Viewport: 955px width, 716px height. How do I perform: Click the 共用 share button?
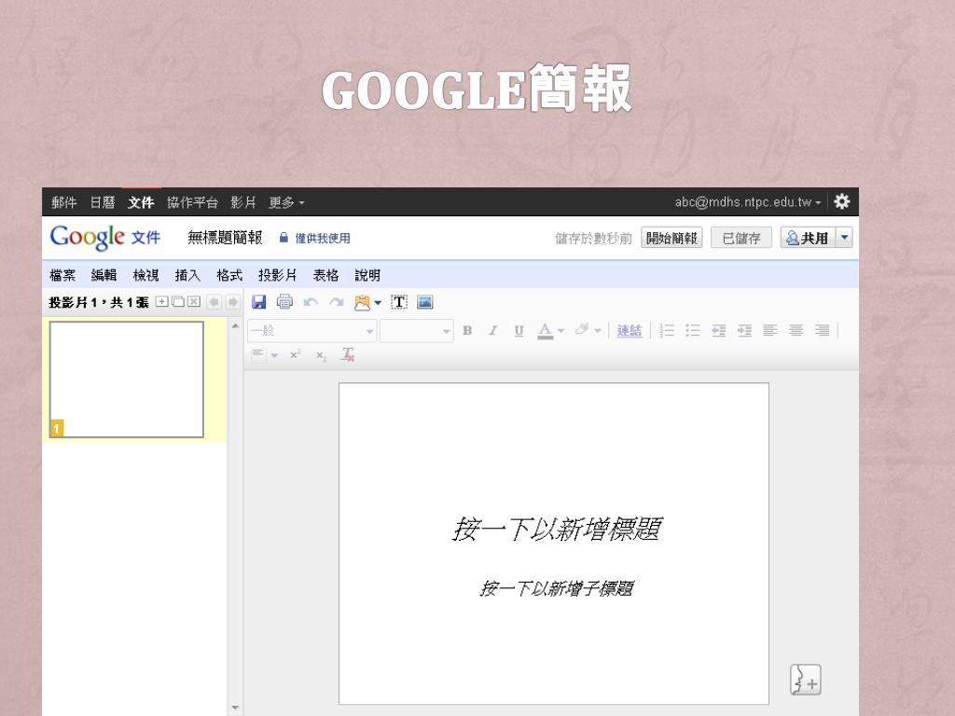pyautogui.click(x=809, y=238)
